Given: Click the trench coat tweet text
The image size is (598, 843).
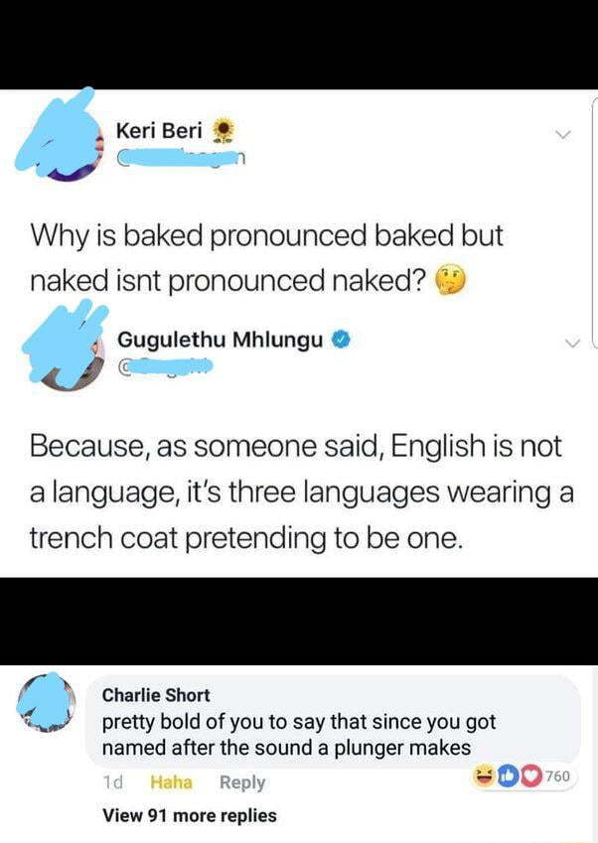Looking at the screenshot, I should (301, 492).
